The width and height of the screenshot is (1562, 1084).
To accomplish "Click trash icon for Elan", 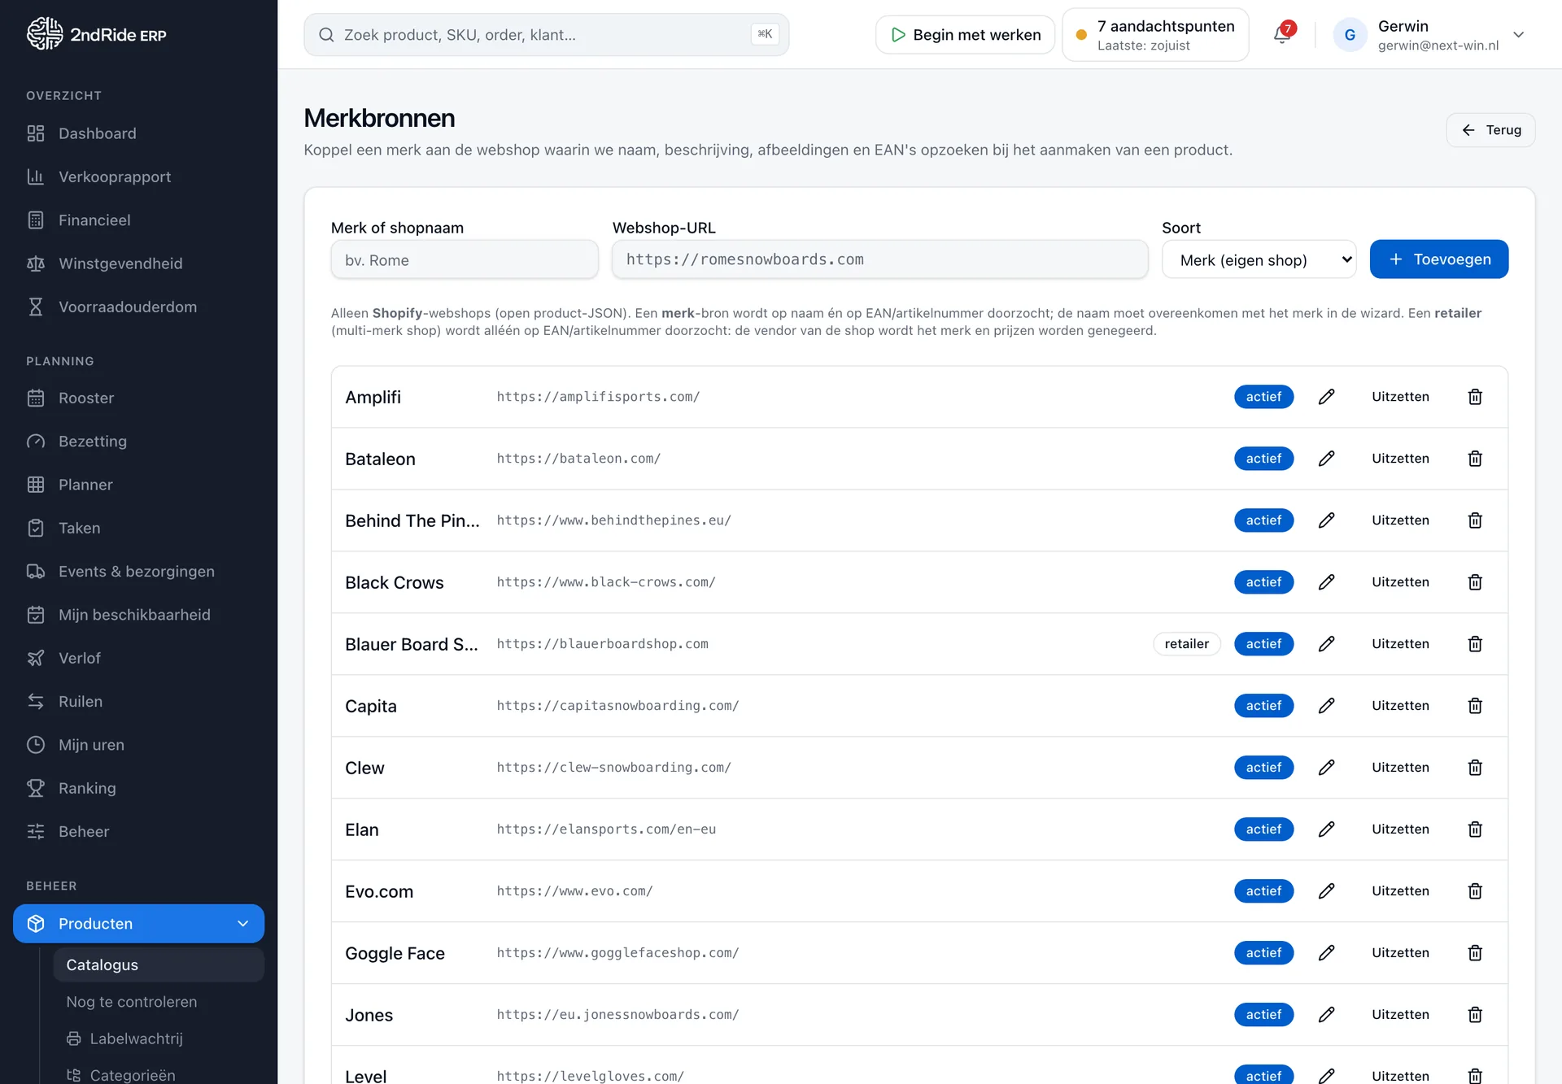I will tap(1475, 829).
